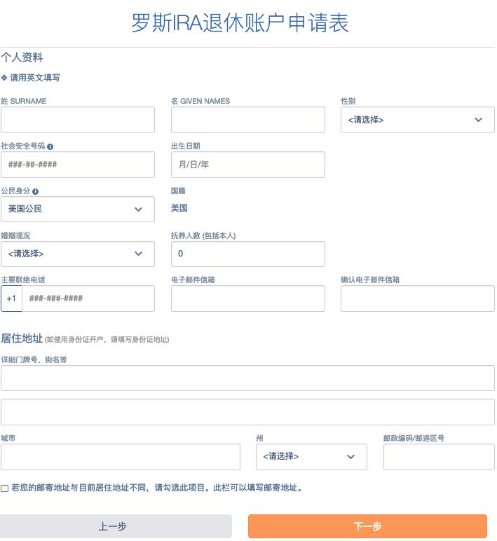Open the 公民身分 美国公民 dropdown
The height and width of the screenshot is (541, 497).
coord(78,209)
